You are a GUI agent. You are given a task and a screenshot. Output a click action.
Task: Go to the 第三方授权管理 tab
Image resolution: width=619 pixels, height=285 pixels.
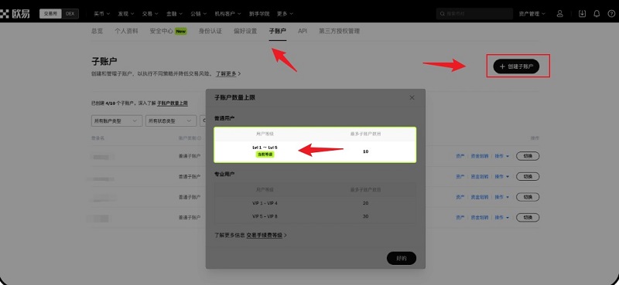click(339, 31)
